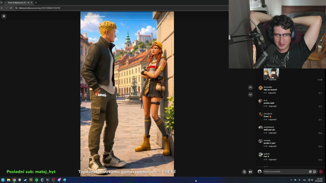Screen dimensions: 326x183
Task: Open the anime image in the top comment
Action: [271, 73]
